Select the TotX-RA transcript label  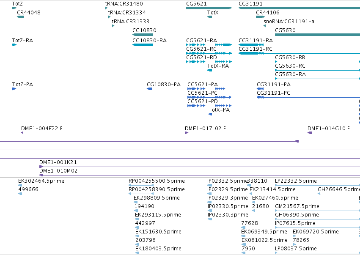[218, 66]
